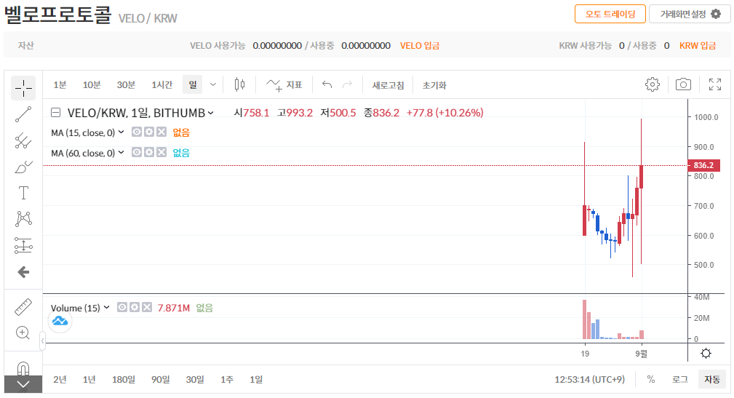Expand MA (60, close, 0) dropdown
This screenshot has width=734, height=398.
click(x=121, y=152)
